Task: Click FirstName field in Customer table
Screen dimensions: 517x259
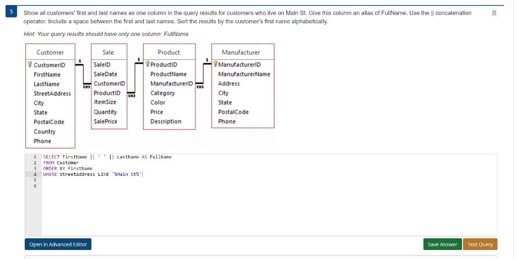Action: 47,75
